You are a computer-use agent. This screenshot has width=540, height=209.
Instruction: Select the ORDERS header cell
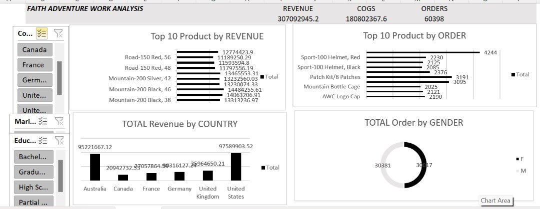434,8
